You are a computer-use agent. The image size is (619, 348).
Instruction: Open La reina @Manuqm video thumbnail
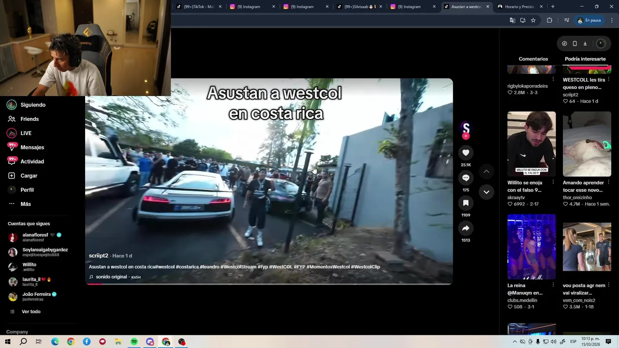531,246
